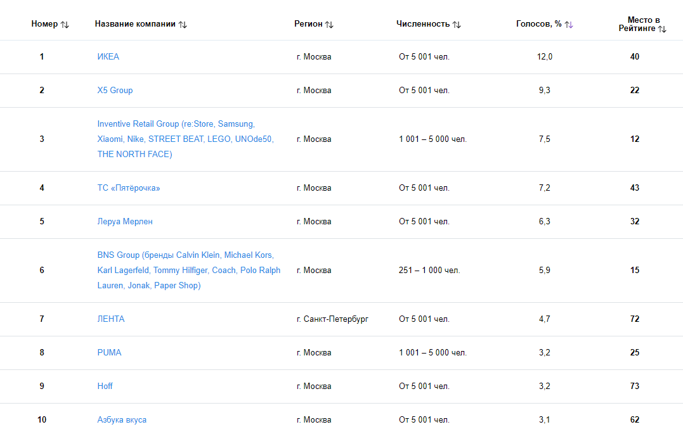Click the 7,2 votes value

coord(545,188)
